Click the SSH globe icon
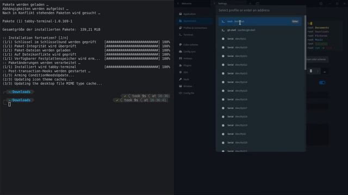 181,72
